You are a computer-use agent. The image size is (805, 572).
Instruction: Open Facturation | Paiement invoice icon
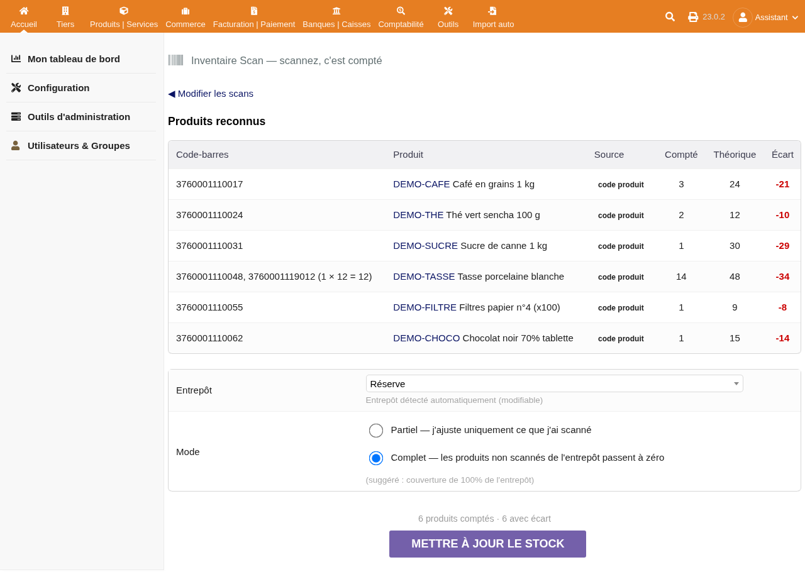(x=254, y=11)
